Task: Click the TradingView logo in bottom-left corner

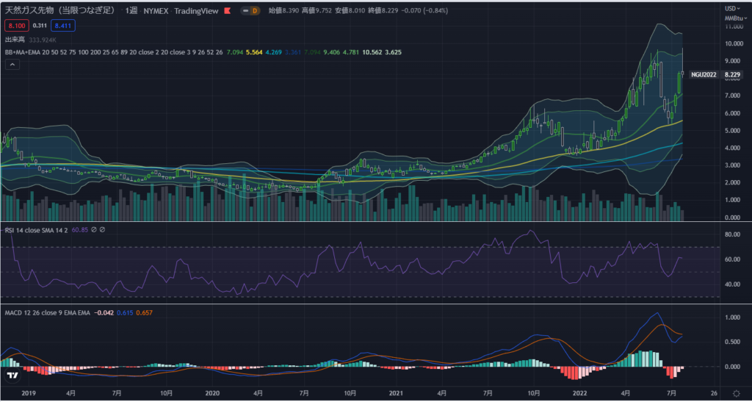Action: tap(12, 375)
